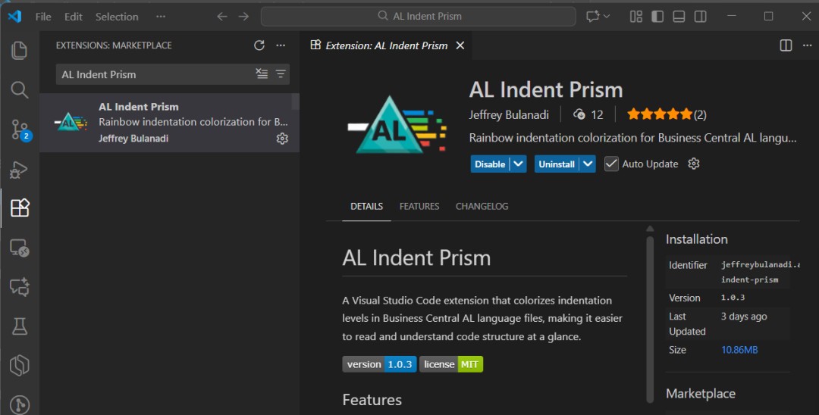Open the File menu
819x415 pixels.
click(43, 17)
